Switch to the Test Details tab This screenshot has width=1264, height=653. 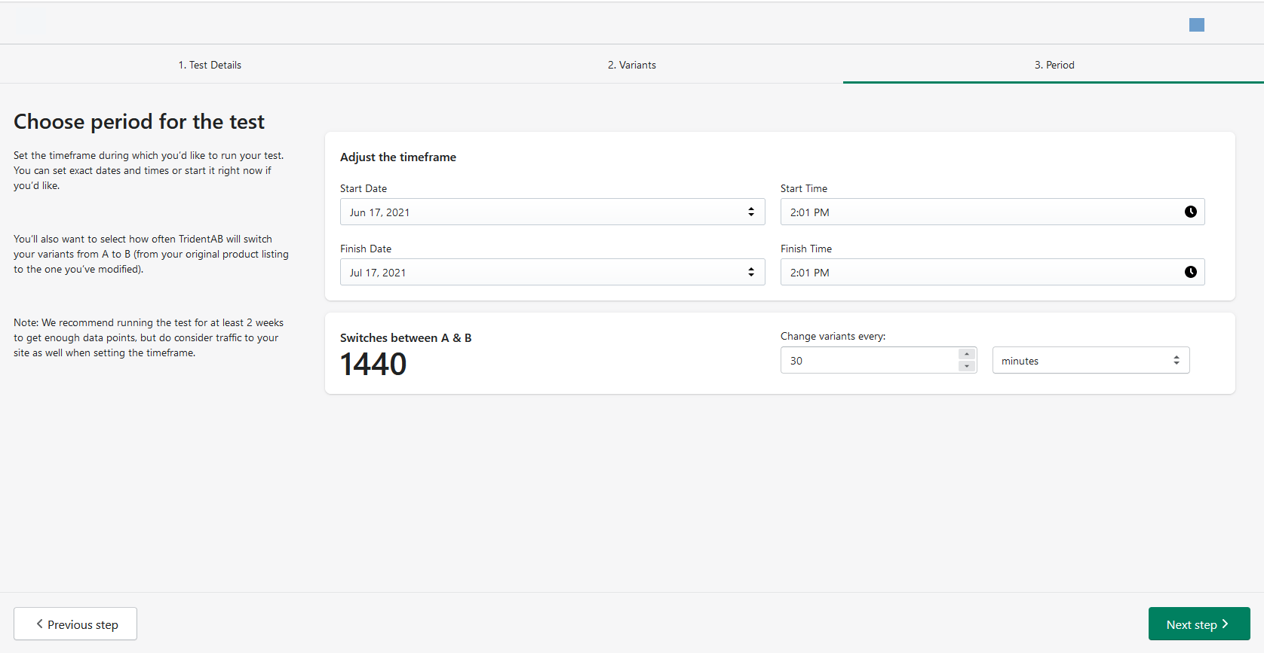pyautogui.click(x=210, y=65)
